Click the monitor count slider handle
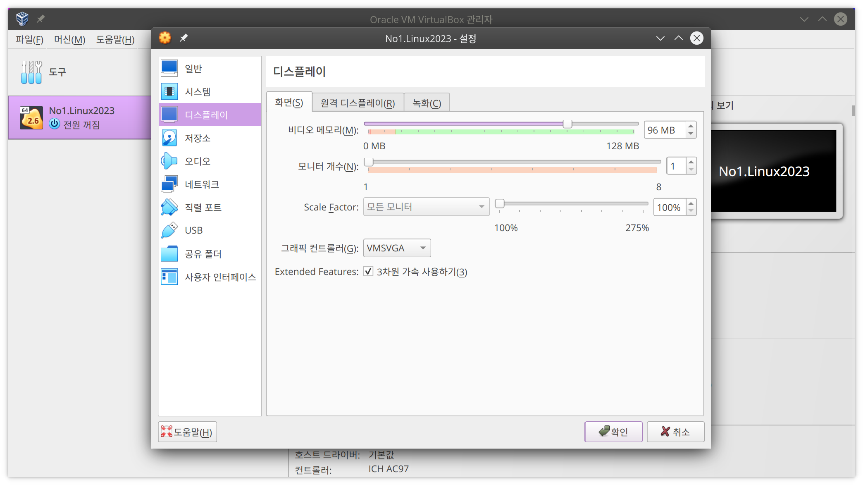The image size is (863, 485). coord(369,161)
